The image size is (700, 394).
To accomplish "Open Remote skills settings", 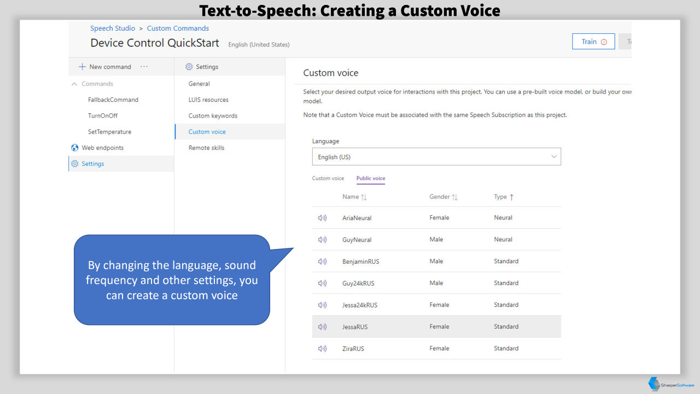I will click(206, 148).
